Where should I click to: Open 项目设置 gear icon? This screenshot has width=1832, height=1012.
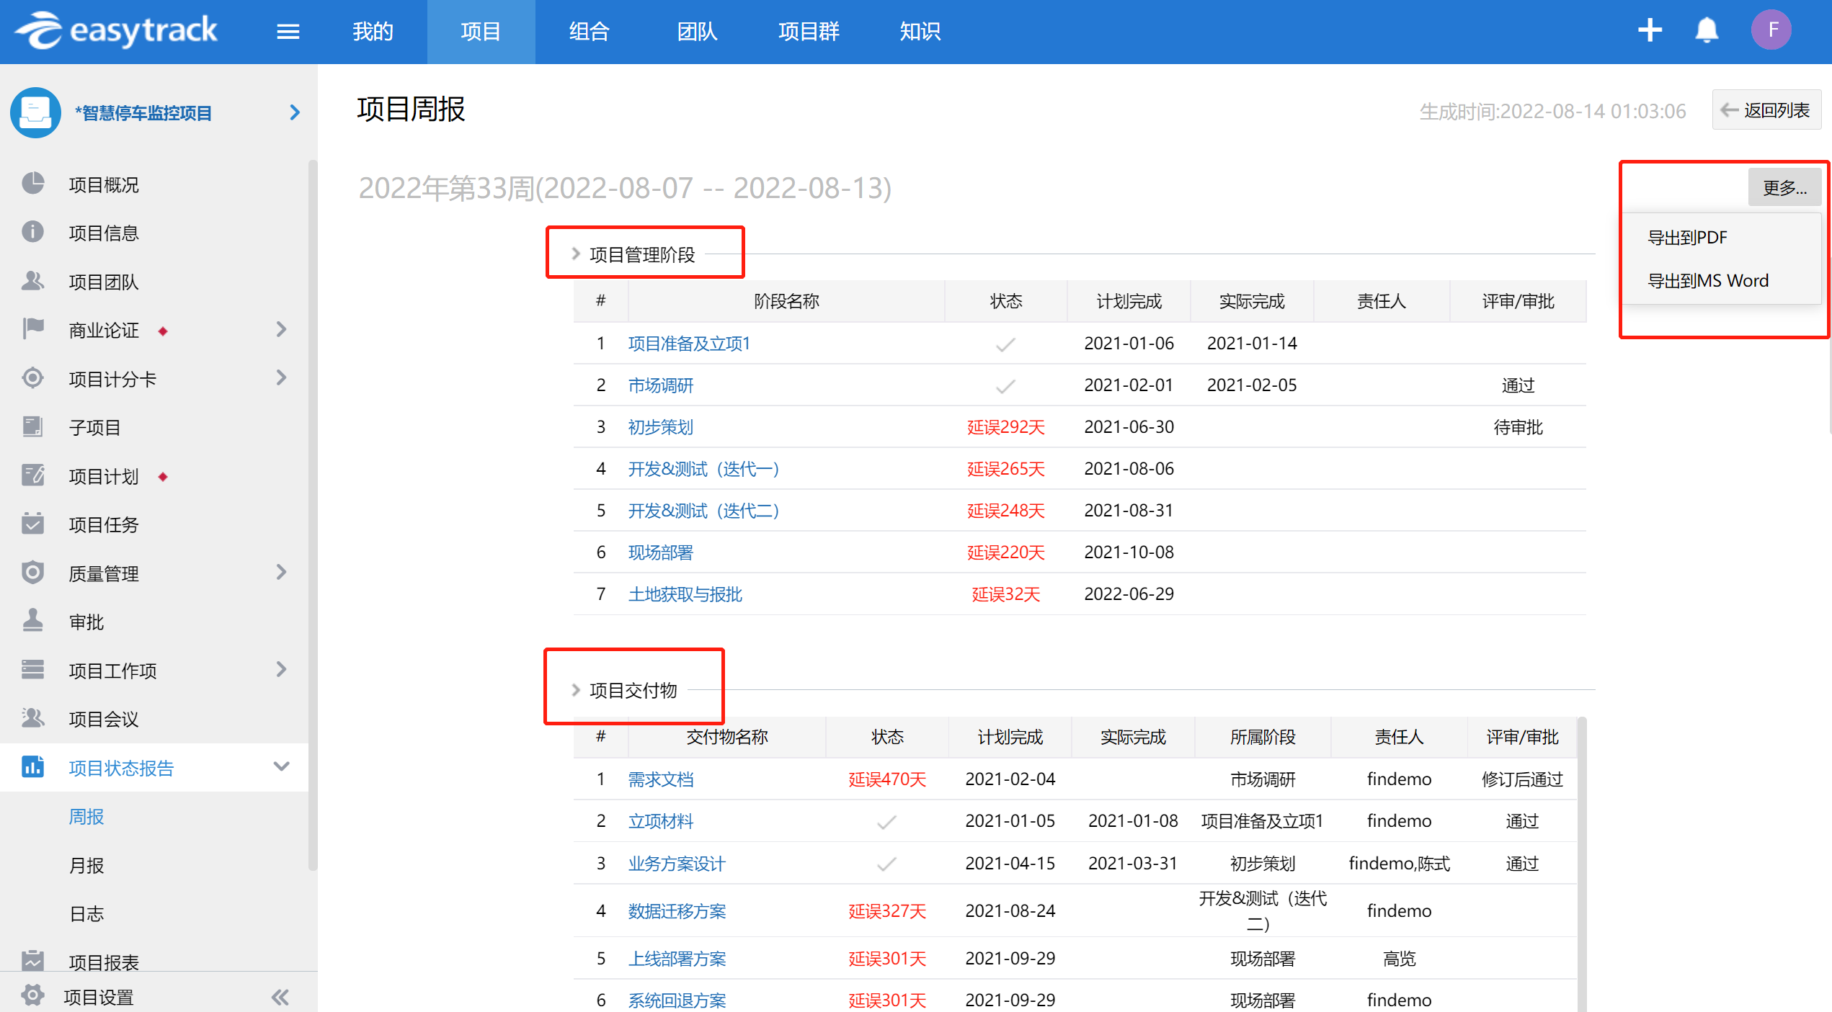pyautogui.click(x=32, y=995)
